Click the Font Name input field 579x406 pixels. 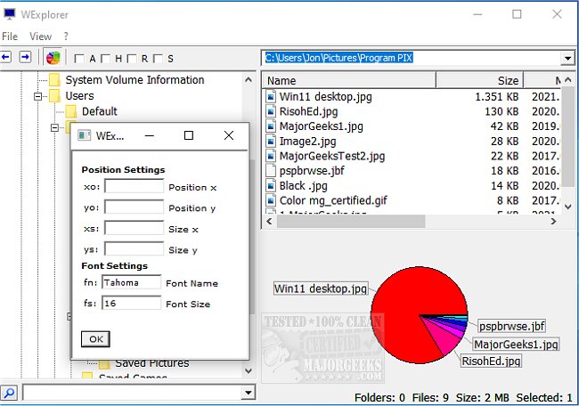tap(131, 282)
